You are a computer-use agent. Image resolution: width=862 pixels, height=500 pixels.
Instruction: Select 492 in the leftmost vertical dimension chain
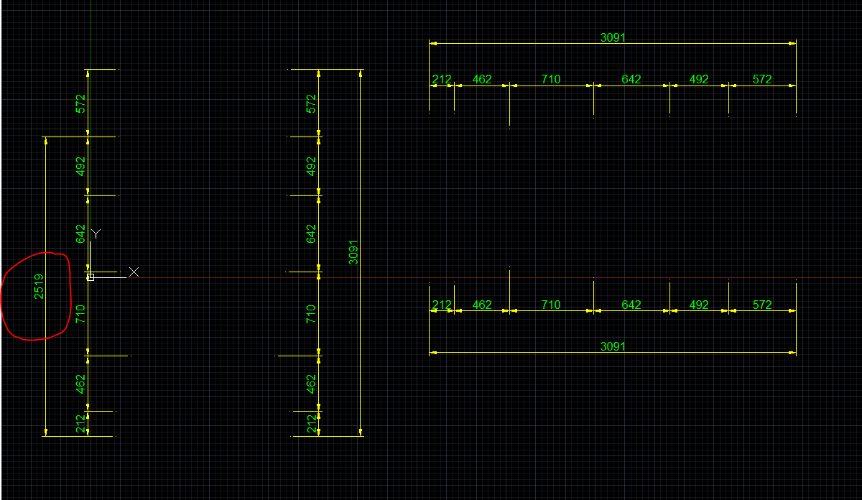pyautogui.click(x=80, y=167)
